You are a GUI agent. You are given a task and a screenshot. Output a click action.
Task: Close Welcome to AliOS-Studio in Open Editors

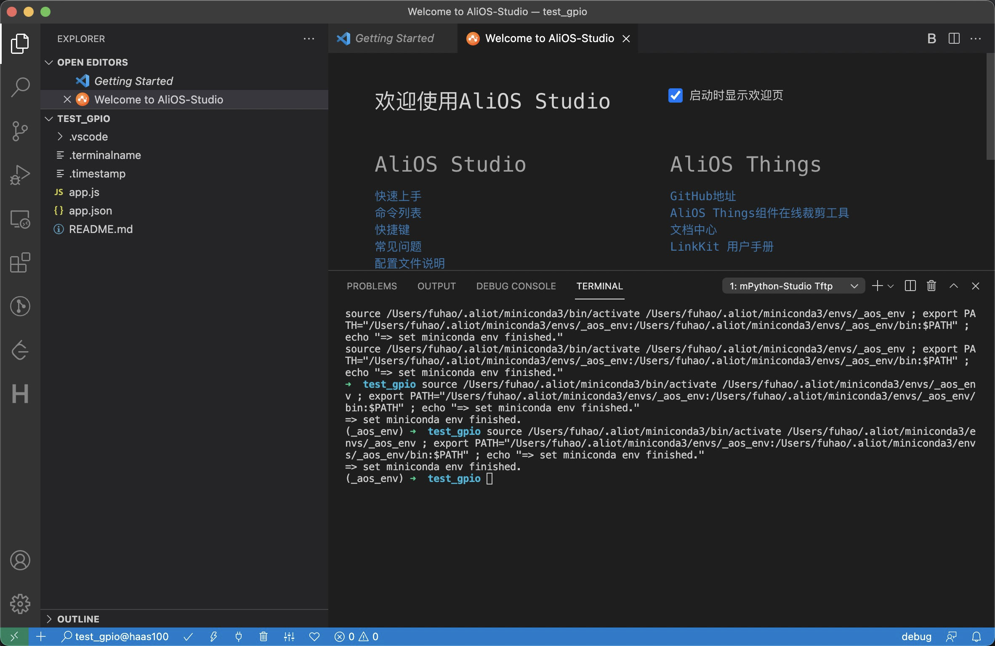pos(67,100)
